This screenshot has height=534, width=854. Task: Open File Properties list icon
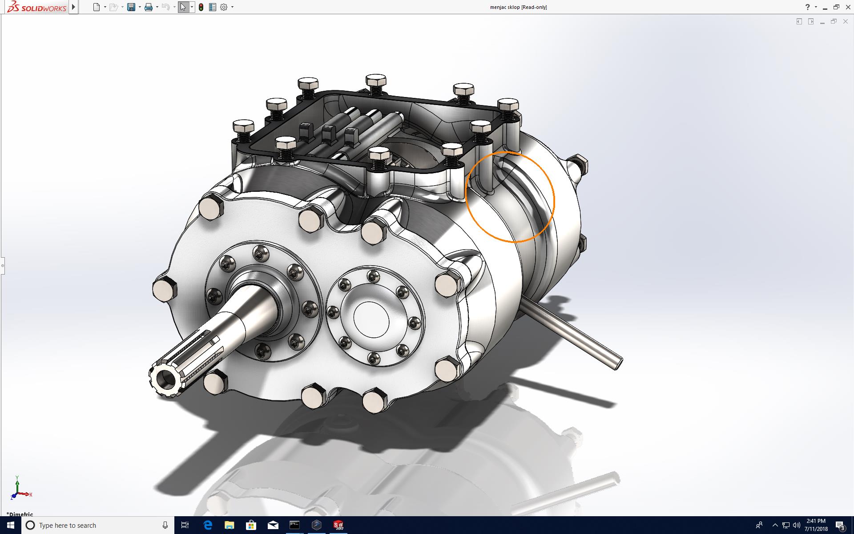tap(213, 7)
